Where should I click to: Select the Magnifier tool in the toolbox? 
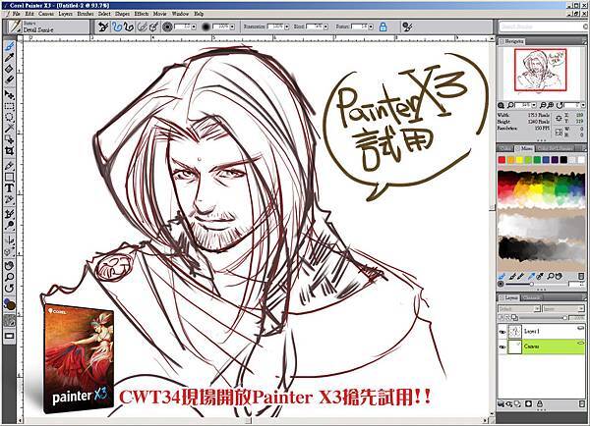click(10, 277)
